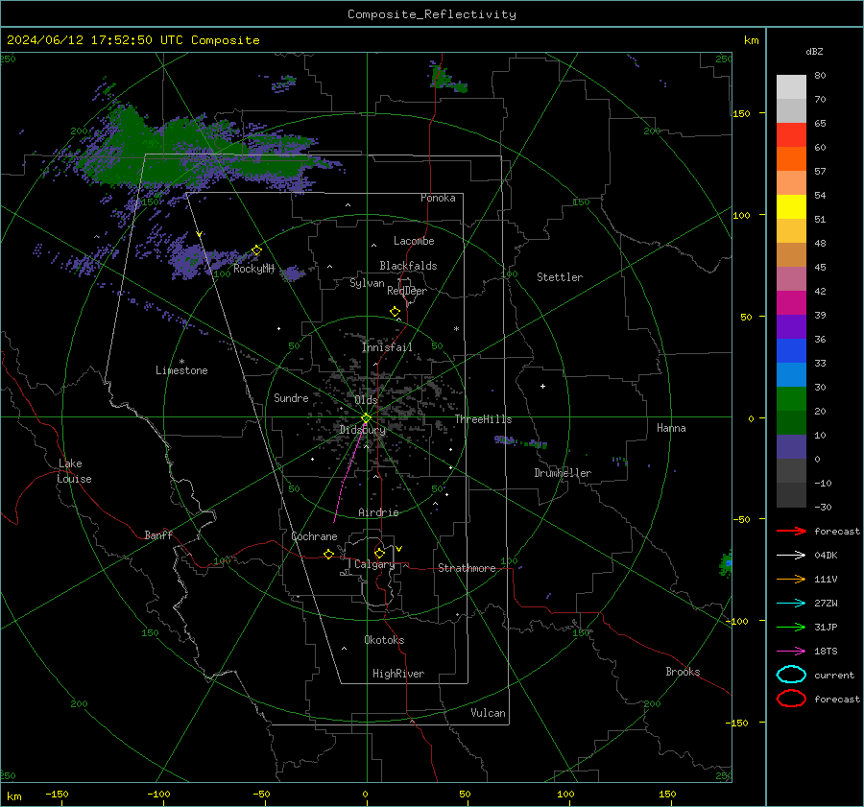Pick the magenta 42-39 dBZ swatch
This screenshot has width=864, height=807.
coord(791,302)
